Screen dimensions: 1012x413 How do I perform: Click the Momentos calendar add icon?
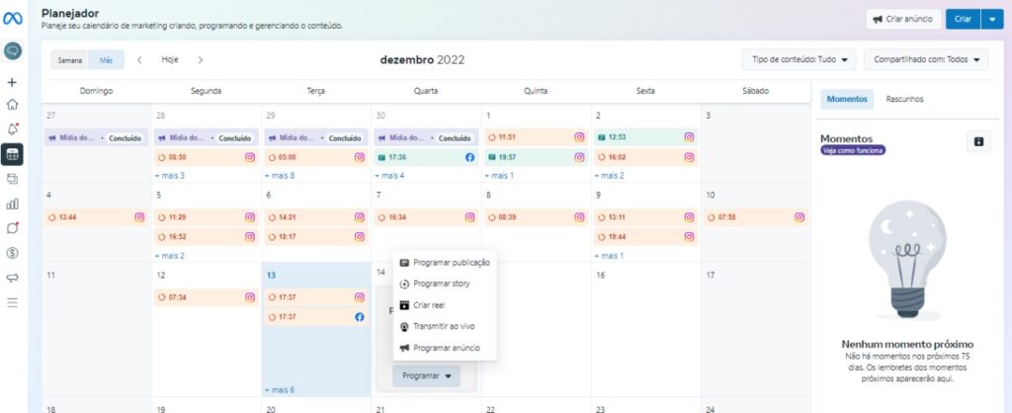click(978, 141)
